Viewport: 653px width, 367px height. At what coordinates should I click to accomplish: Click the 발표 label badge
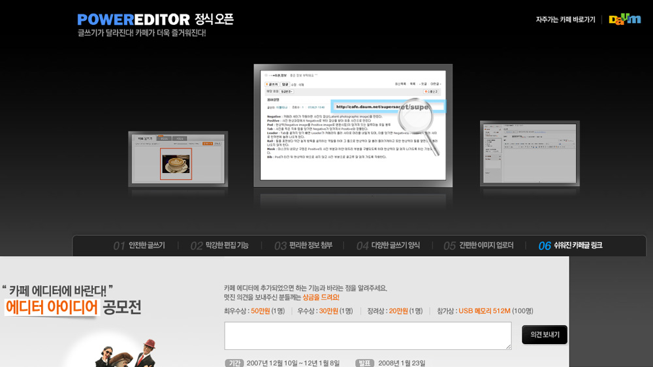pos(364,363)
